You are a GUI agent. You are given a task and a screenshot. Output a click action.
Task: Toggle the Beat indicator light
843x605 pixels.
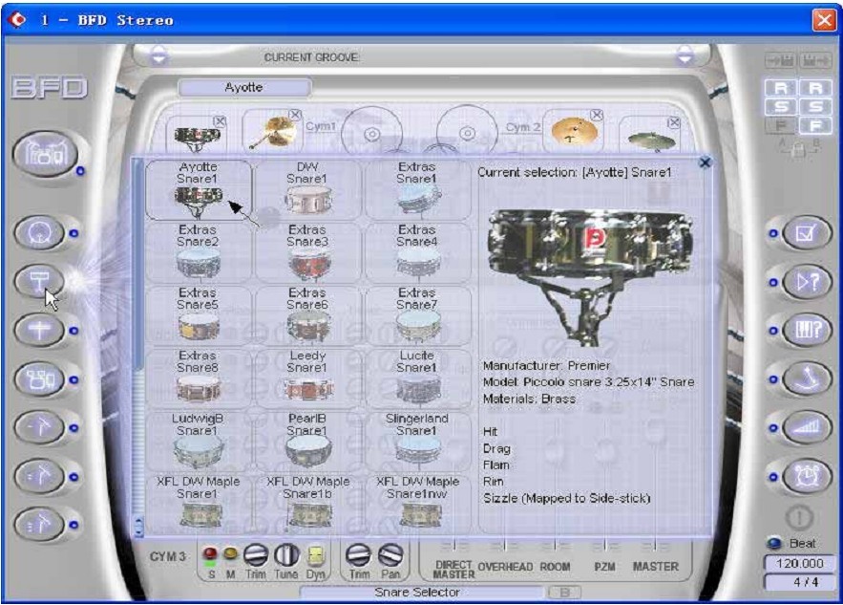click(x=776, y=544)
